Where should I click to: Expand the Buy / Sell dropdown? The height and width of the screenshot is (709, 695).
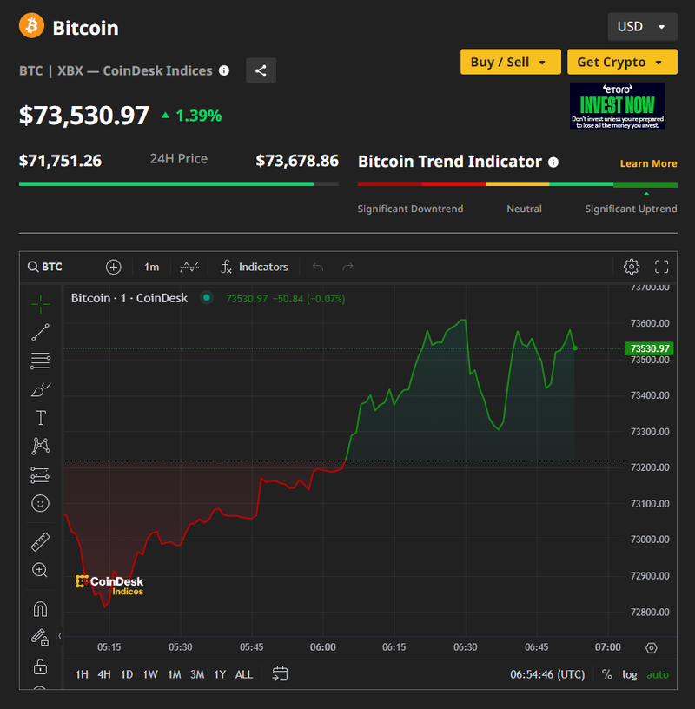tap(509, 62)
